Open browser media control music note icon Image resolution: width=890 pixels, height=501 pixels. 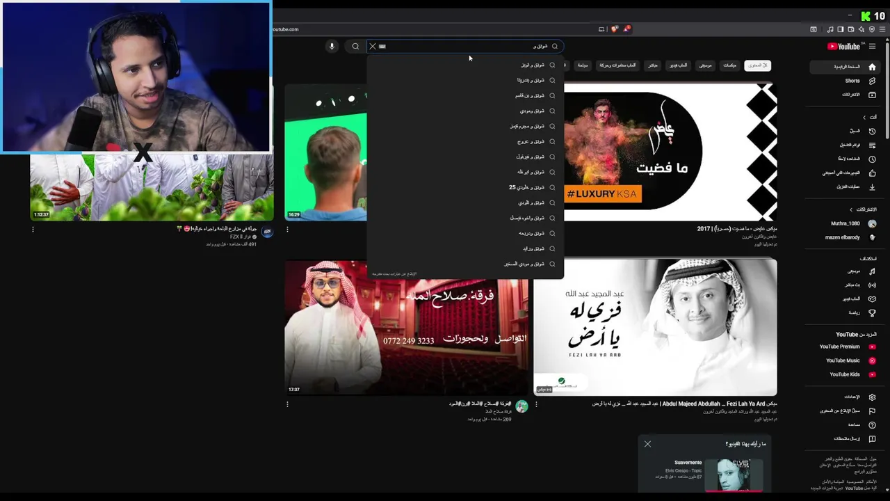830,29
